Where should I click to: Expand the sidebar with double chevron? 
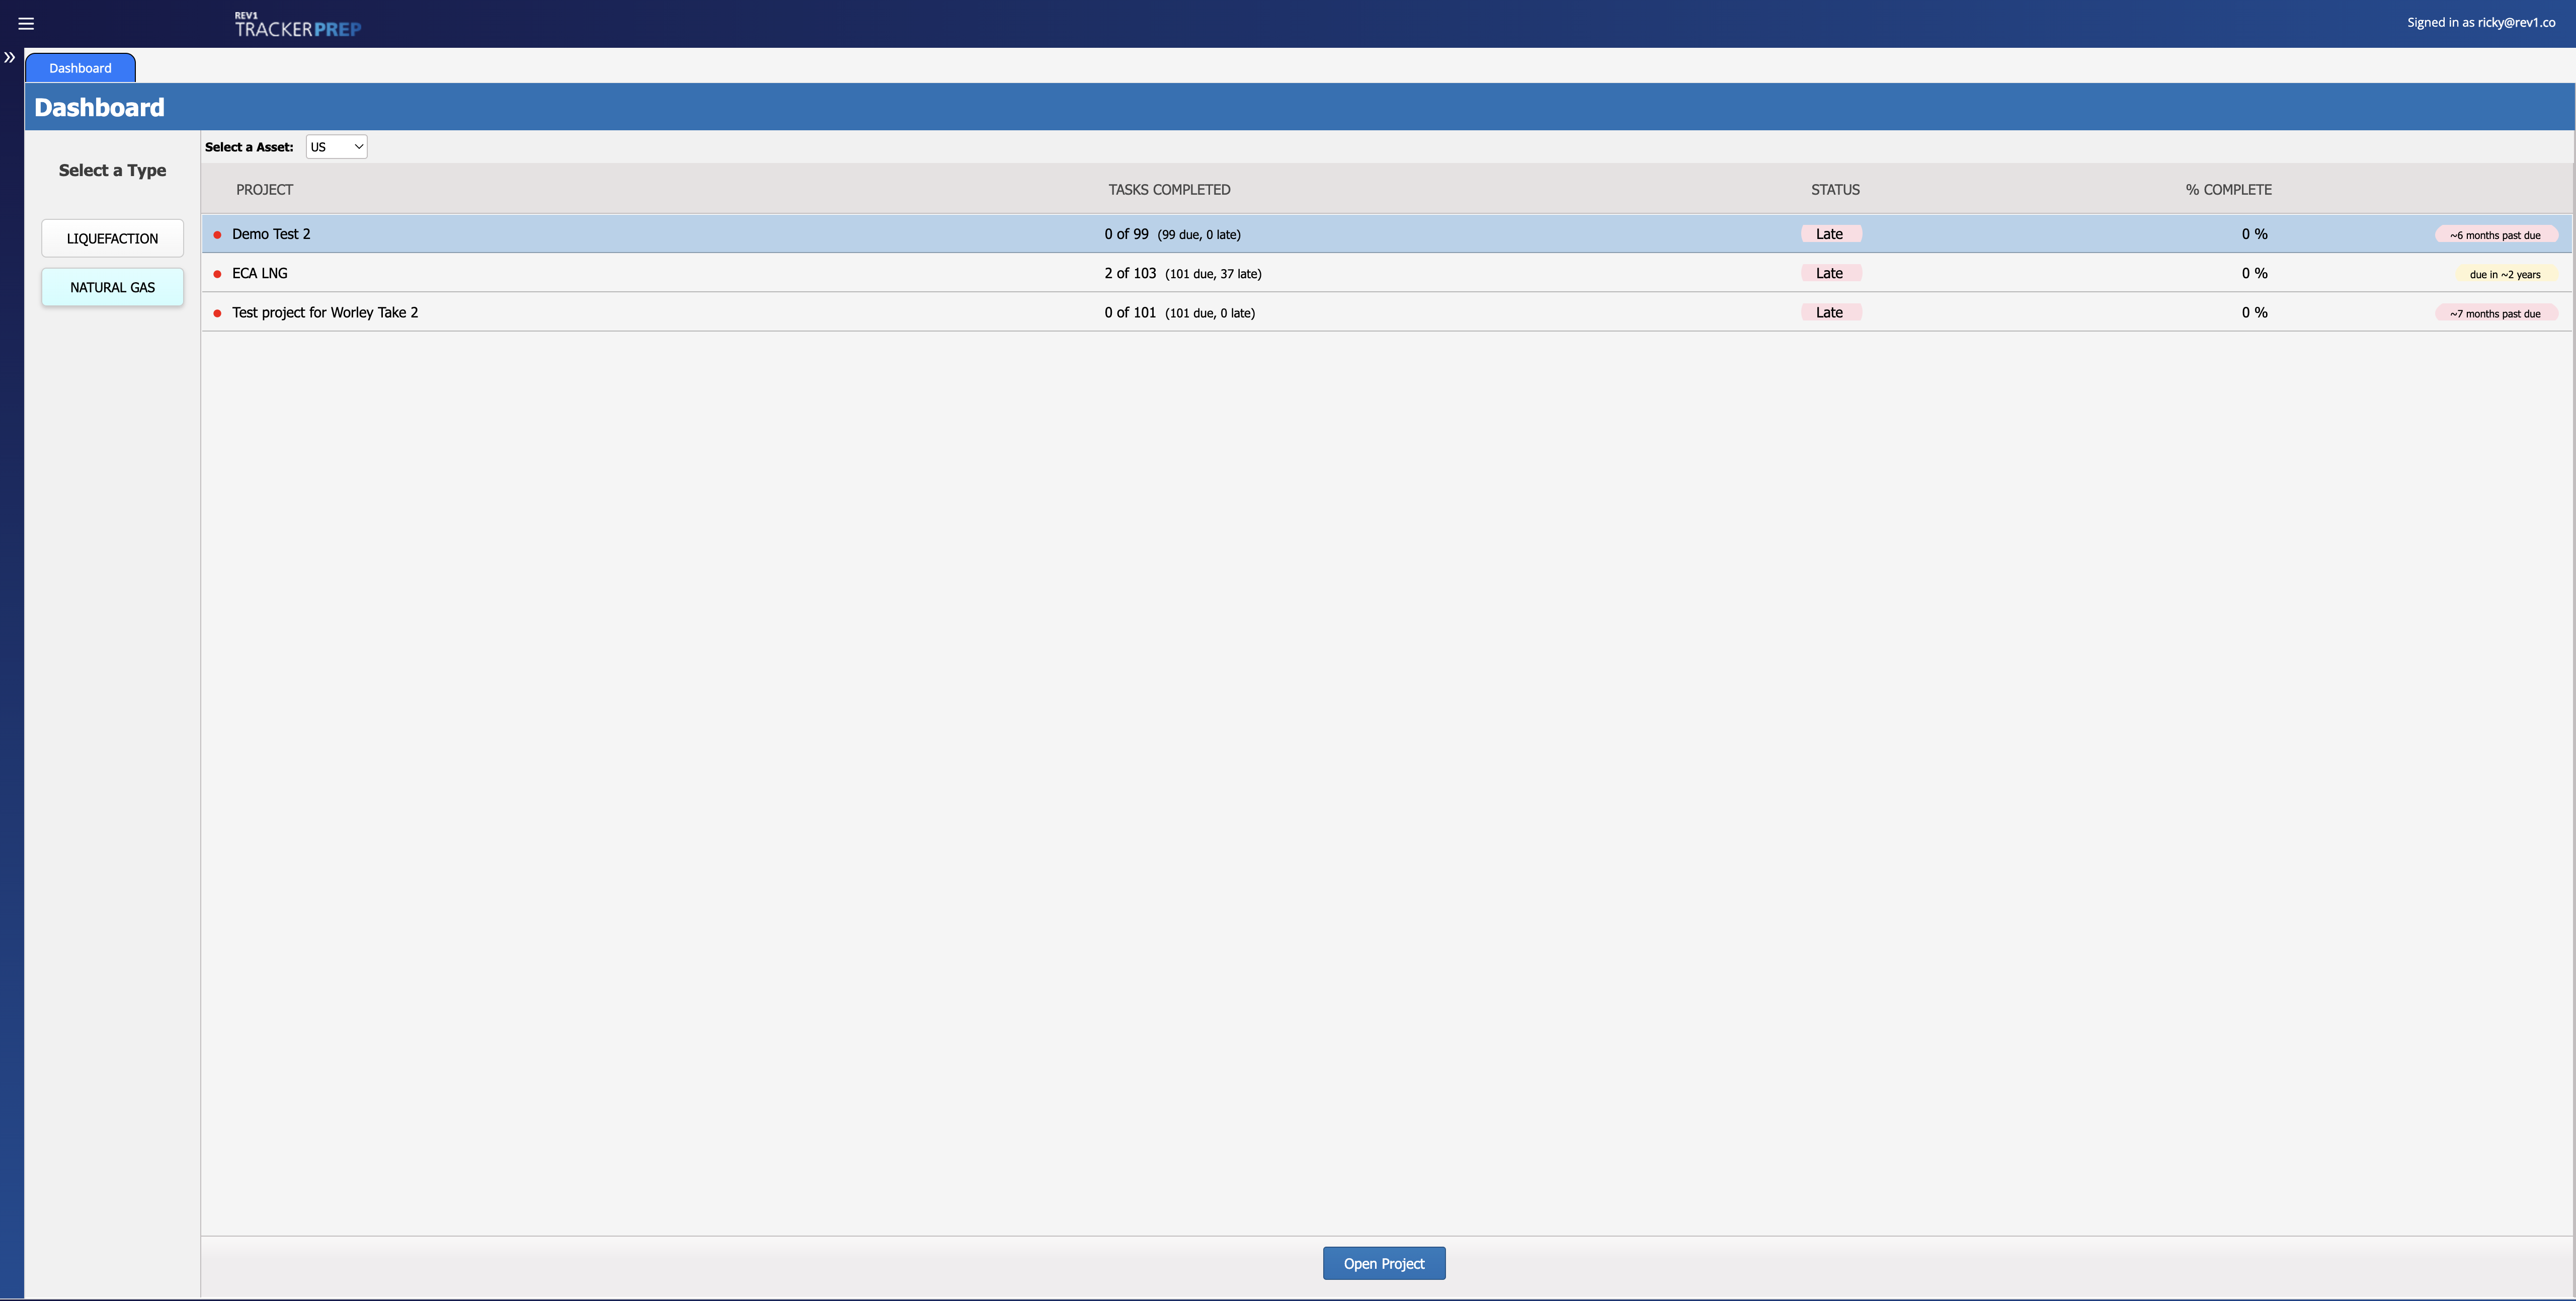tap(10, 58)
